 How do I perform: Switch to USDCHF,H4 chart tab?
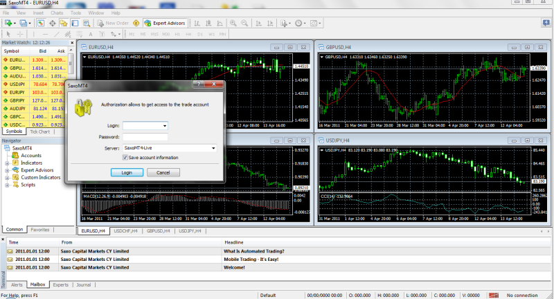(125, 231)
